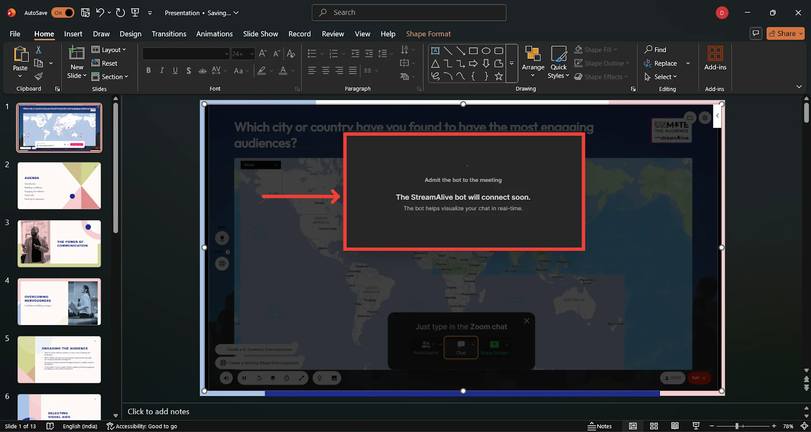The height and width of the screenshot is (432, 811).
Task: Toggle bold formatting
Action: 149,70
